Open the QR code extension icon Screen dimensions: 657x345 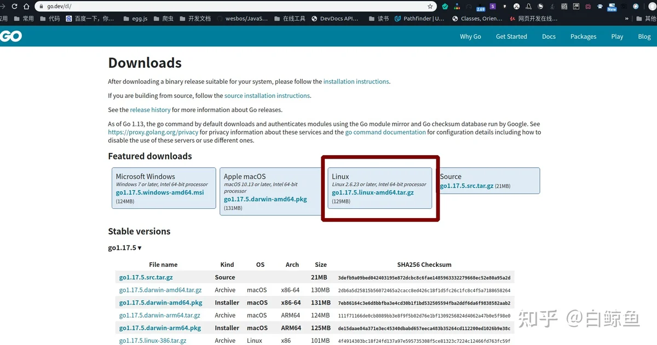click(564, 7)
